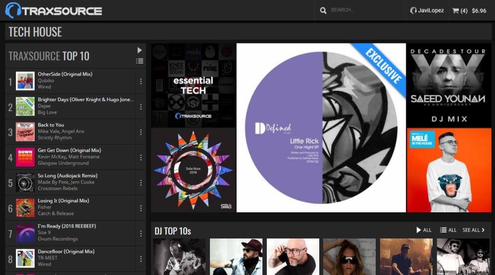Click the search magnifier icon
Image resolution: width=495 pixels, height=275 pixels.
click(x=323, y=10)
